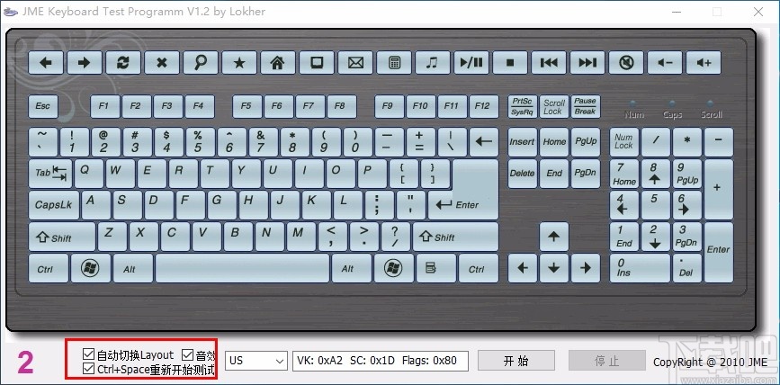Image resolution: width=780 pixels, height=385 pixels.
Task: Click the M letter key
Action: click(301, 237)
